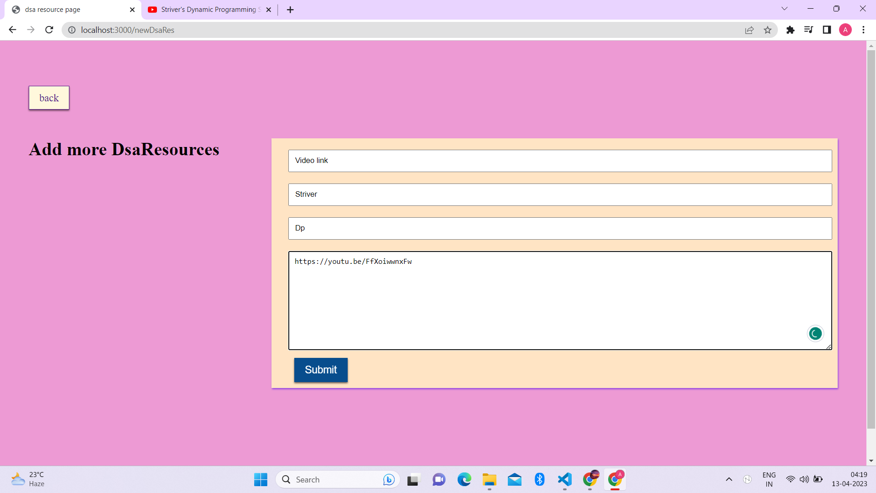Click the profile avatar in Chrome
The width and height of the screenshot is (876, 493).
pos(846,30)
